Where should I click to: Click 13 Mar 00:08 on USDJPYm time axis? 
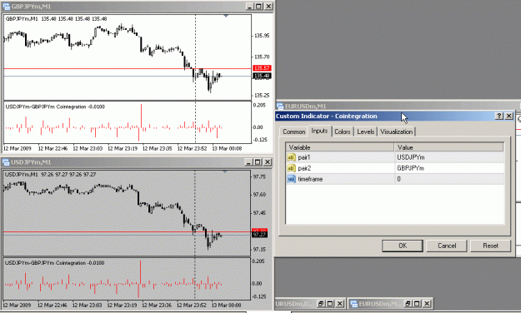(x=226, y=305)
